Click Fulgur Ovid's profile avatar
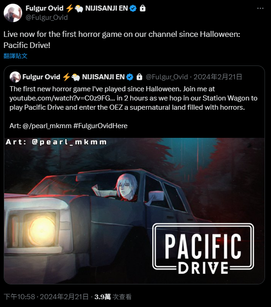Image resolution: width=271 pixels, height=307 pixels. (x=13, y=13)
